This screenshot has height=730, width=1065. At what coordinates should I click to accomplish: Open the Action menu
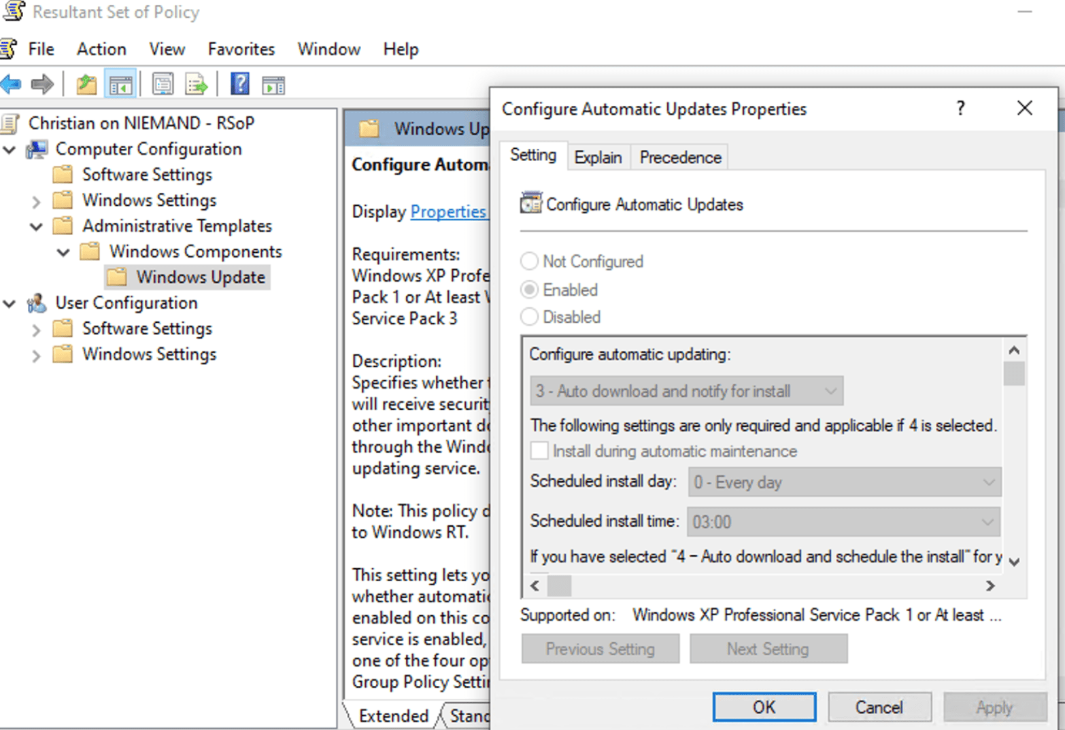(x=101, y=49)
